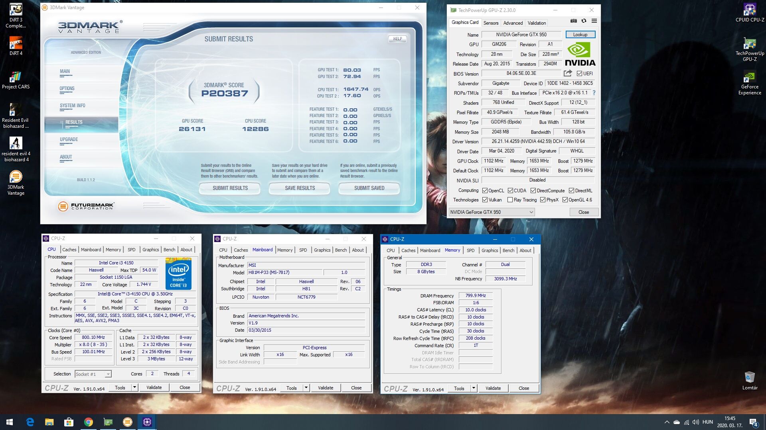
Task: Click the NVIDIA logo in GPU-Z
Action: click(580, 54)
